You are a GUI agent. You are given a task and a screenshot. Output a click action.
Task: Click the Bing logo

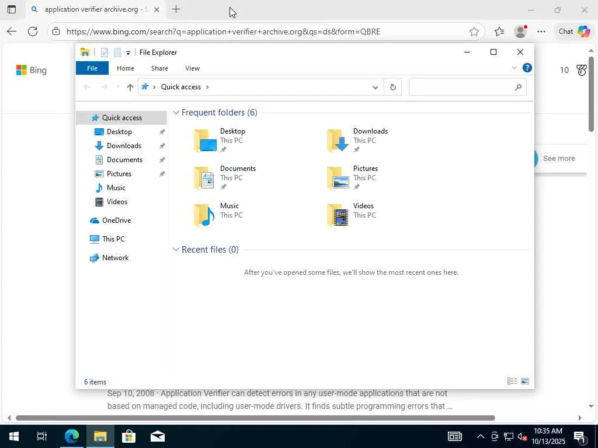[x=32, y=70]
